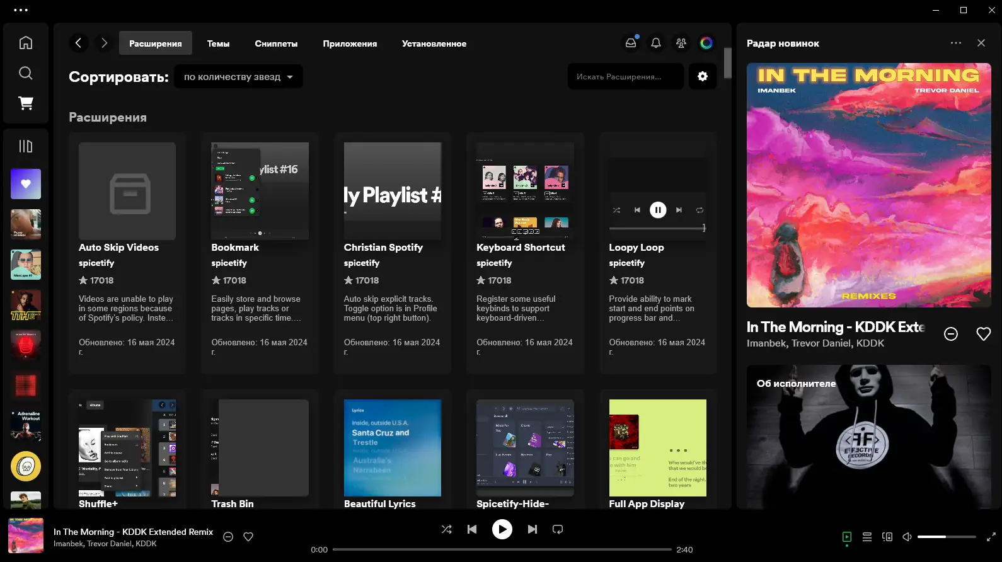This screenshot has width=1002, height=562.
Task: Open the profile avatar circle
Action: pos(706,43)
